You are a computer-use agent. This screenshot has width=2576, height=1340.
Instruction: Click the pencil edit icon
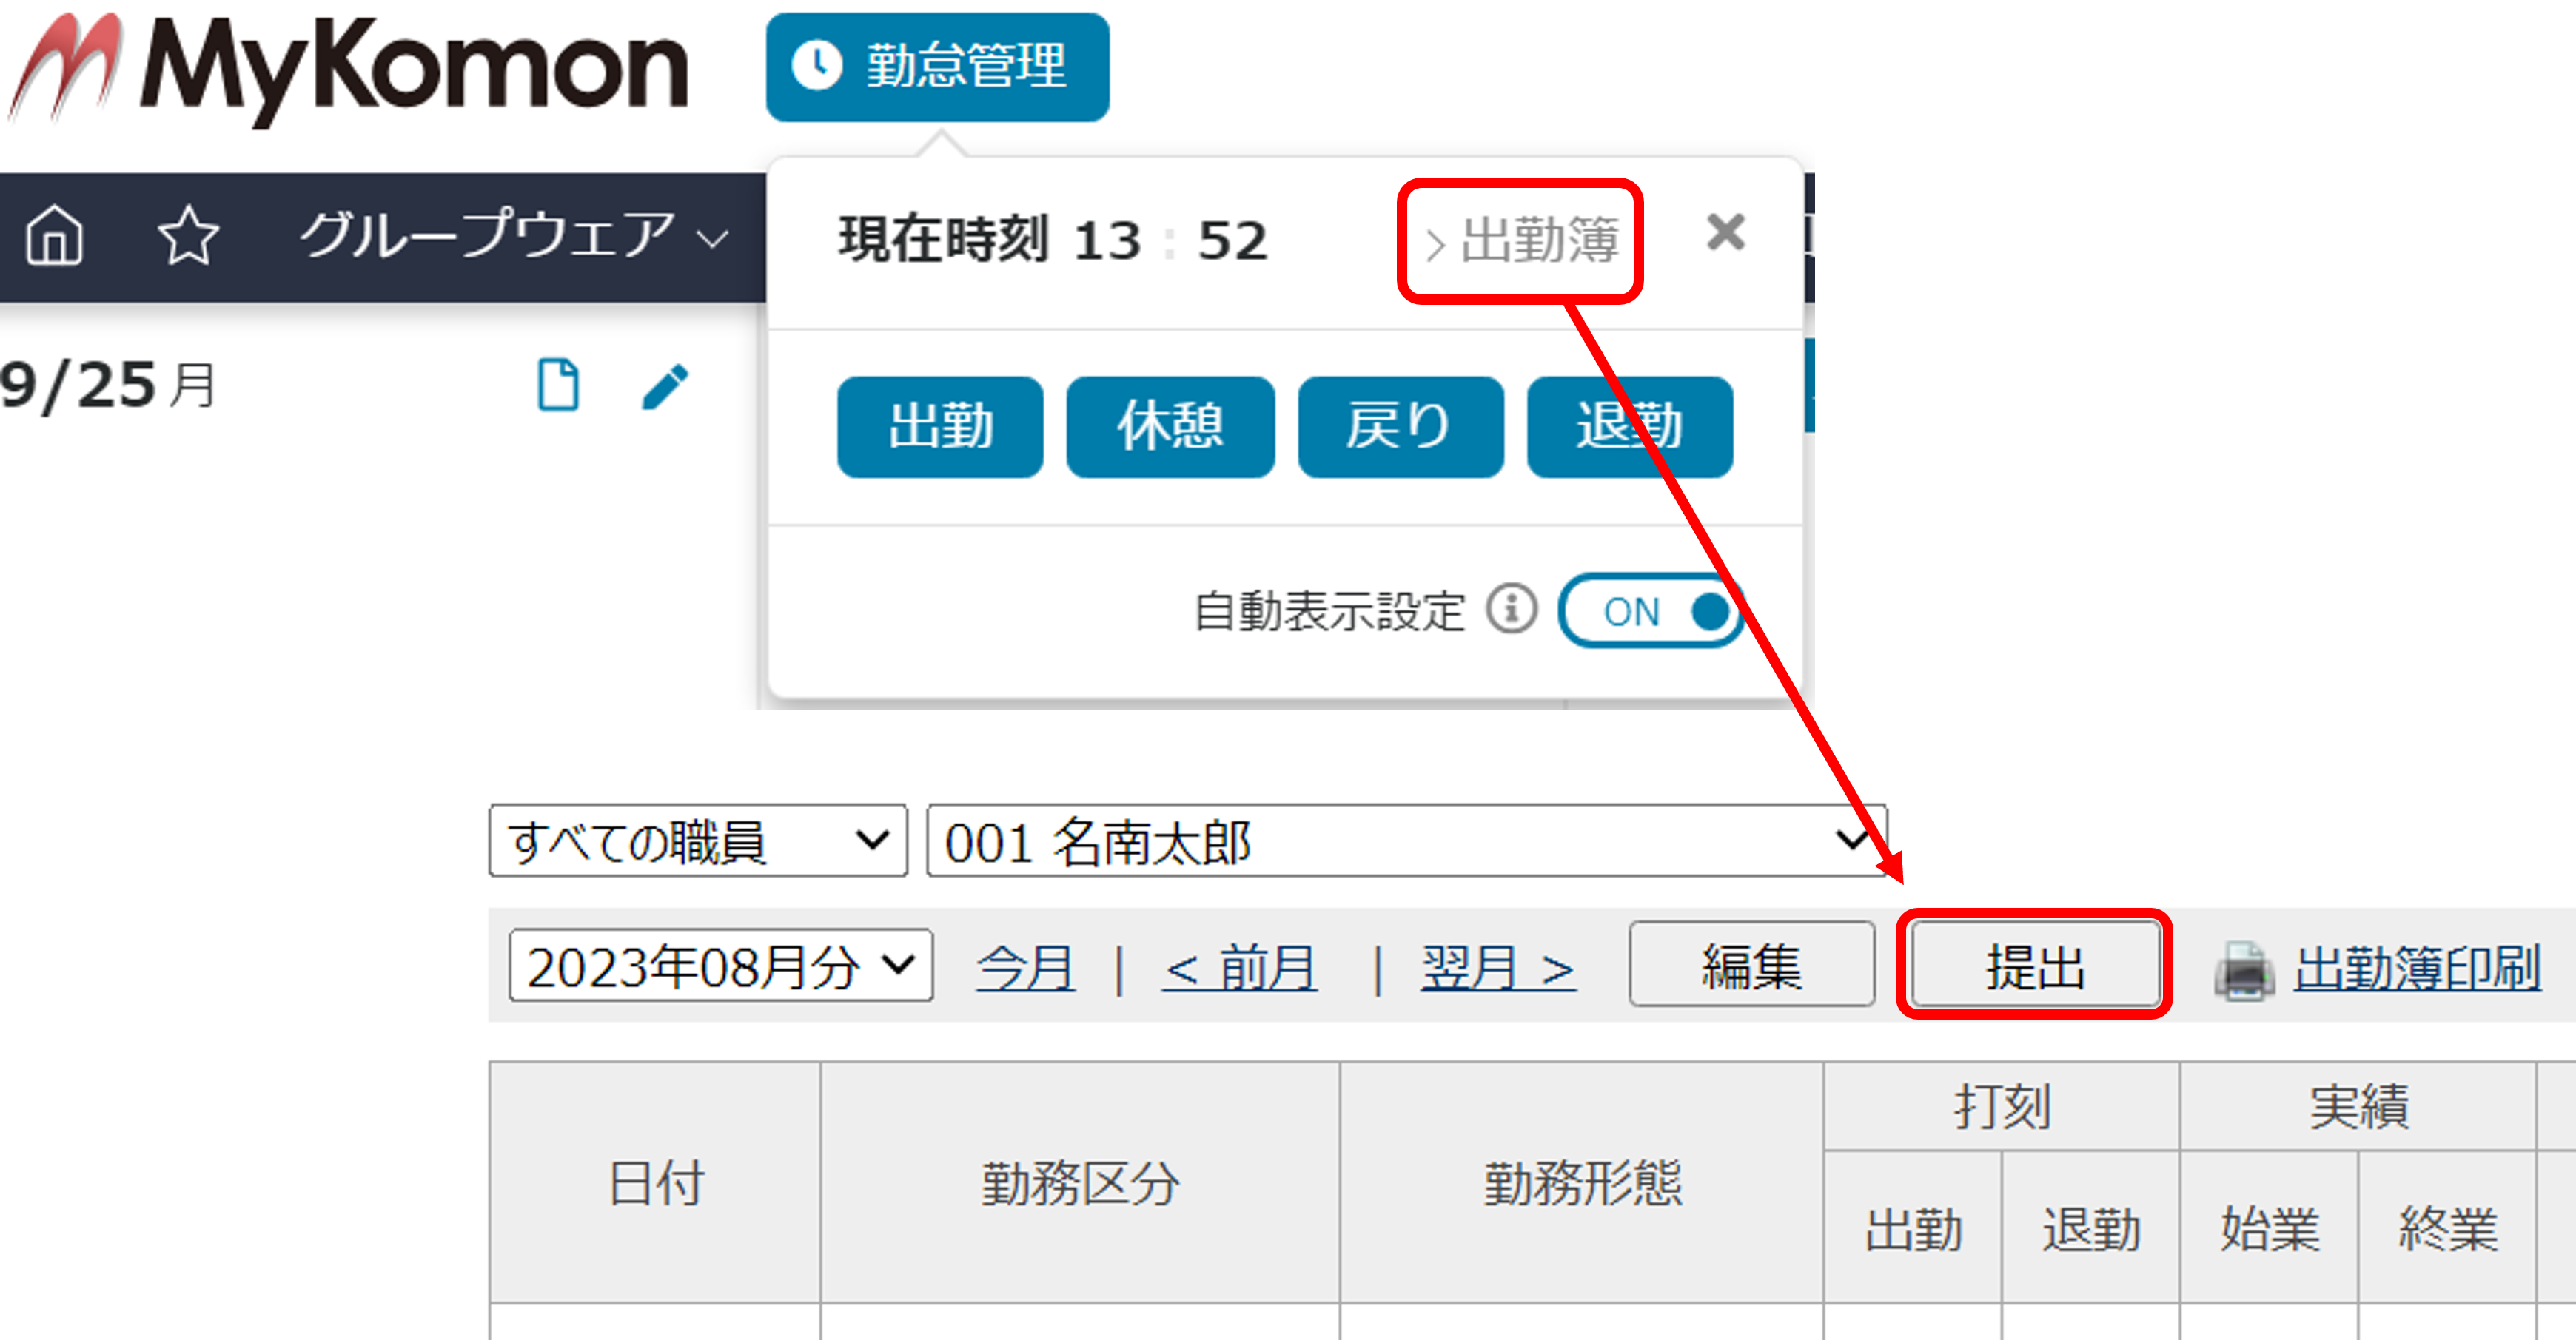pyautogui.click(x=665, y=385)
